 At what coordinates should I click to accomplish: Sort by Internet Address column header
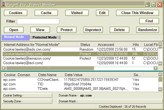click(40, 45)
